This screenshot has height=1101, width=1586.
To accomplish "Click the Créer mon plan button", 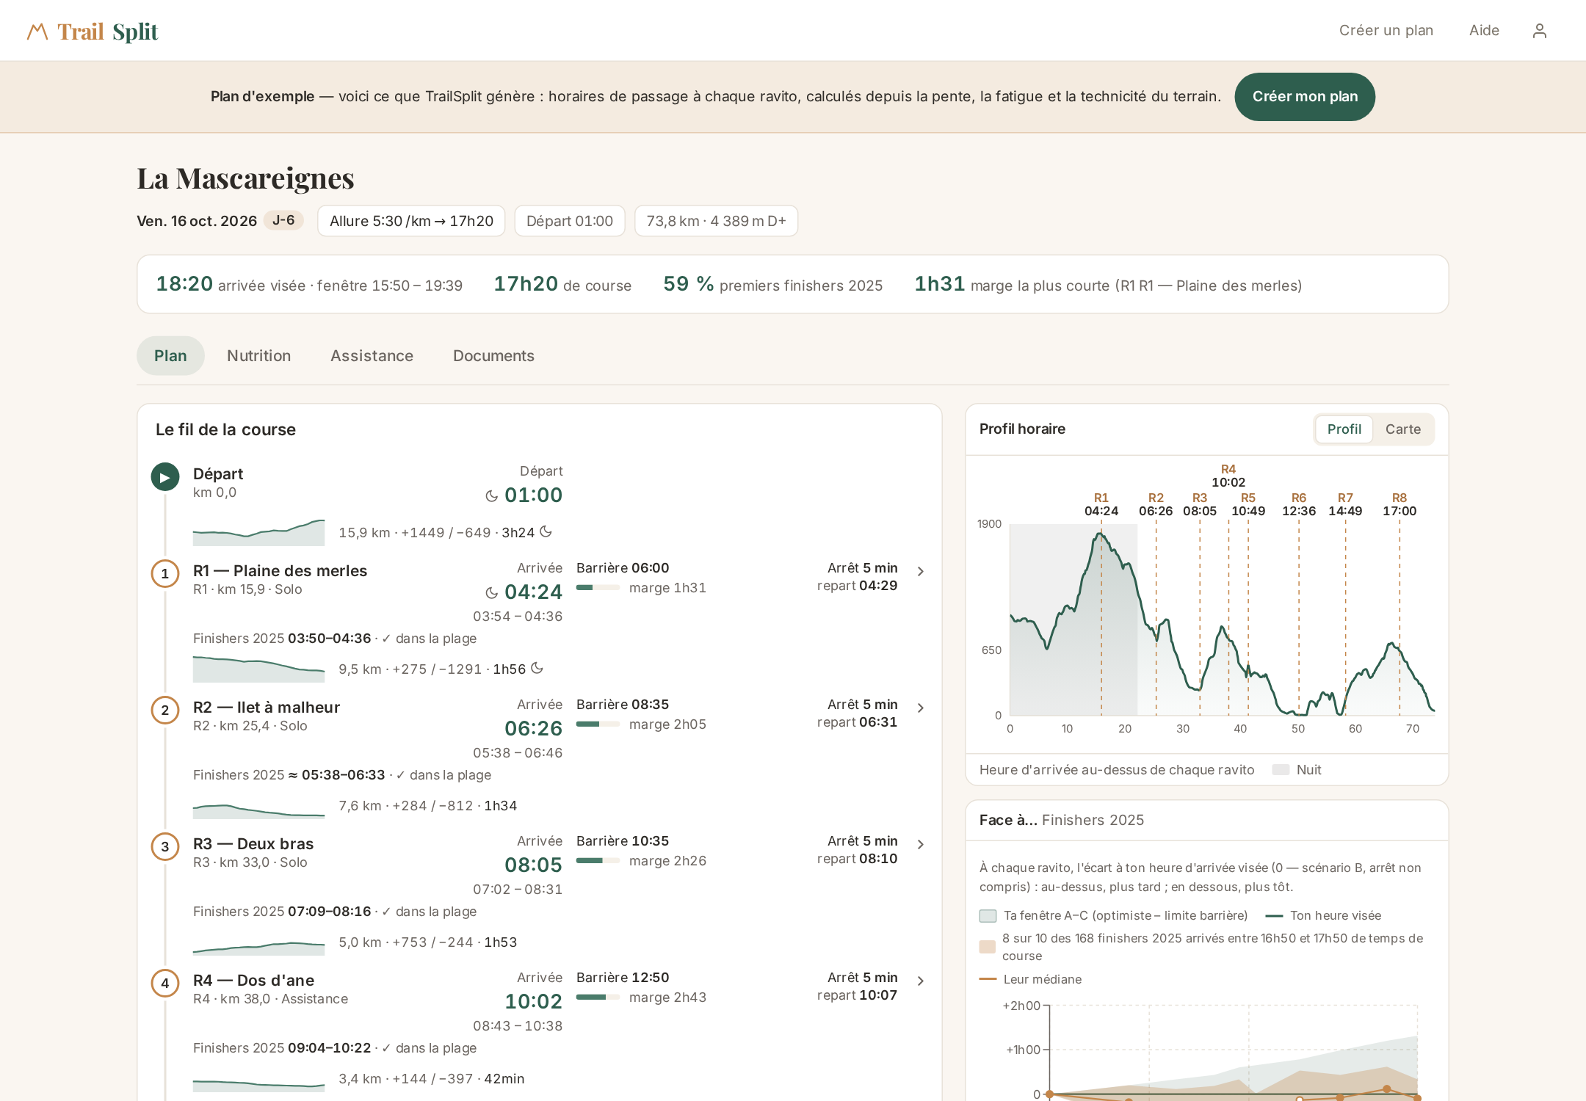I will pyautogui.click(x=1305, y=97).
